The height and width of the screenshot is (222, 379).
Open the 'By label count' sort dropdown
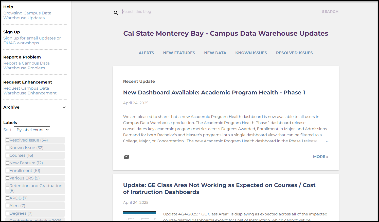tap(32, 130)
